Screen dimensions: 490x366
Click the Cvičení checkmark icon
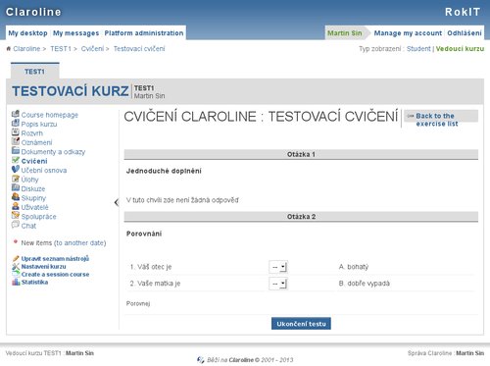pos(16,160)
